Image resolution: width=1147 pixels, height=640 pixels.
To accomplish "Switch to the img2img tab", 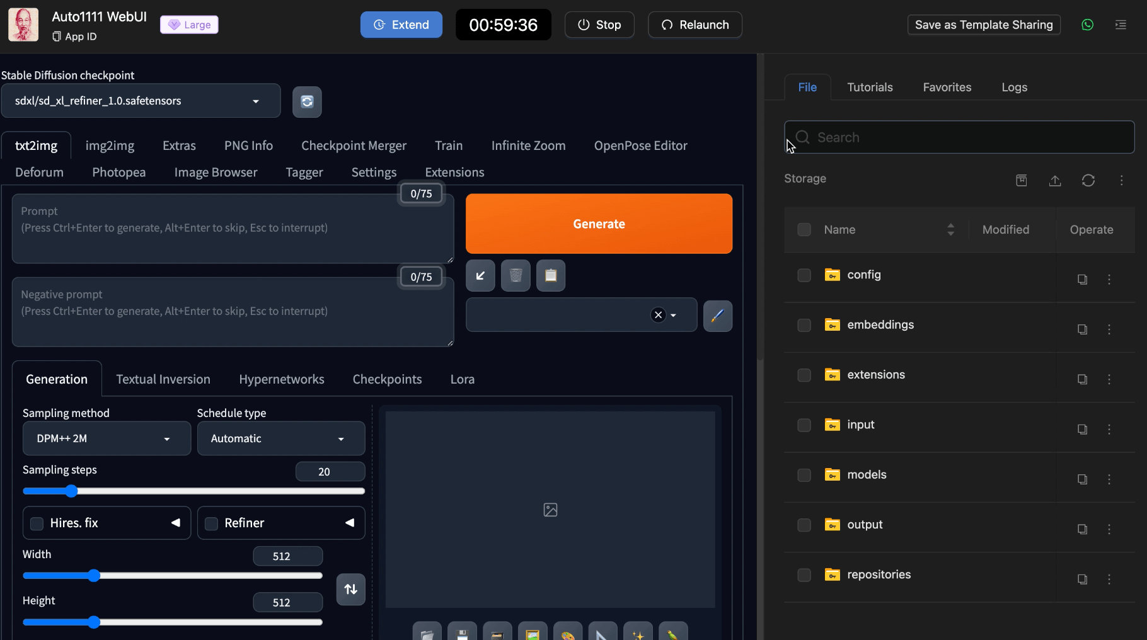I will click(110, 146).
